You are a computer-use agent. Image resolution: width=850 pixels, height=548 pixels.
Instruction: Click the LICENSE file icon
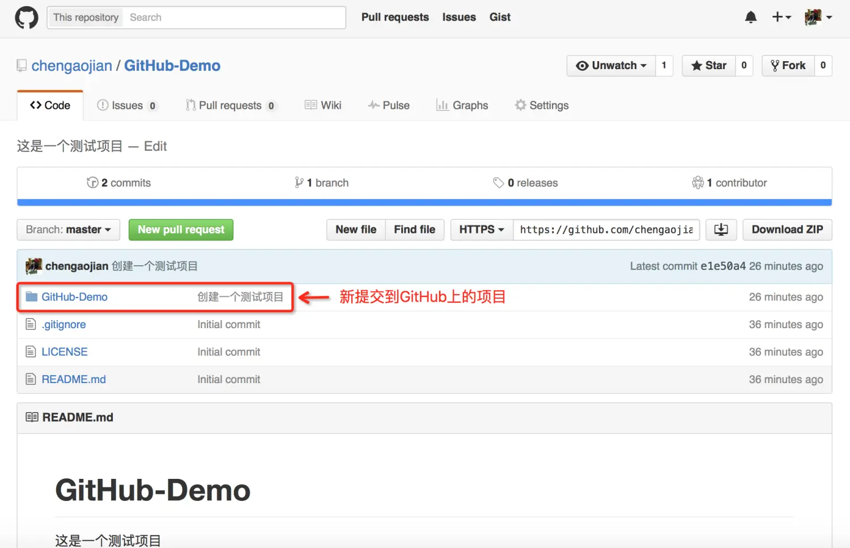coord(31,352)
